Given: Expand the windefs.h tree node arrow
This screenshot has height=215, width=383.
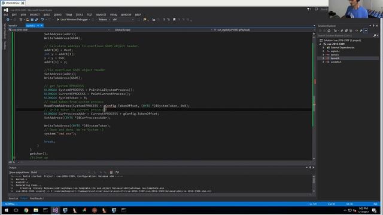Looking at the screenshot, I should click(324, 62).
